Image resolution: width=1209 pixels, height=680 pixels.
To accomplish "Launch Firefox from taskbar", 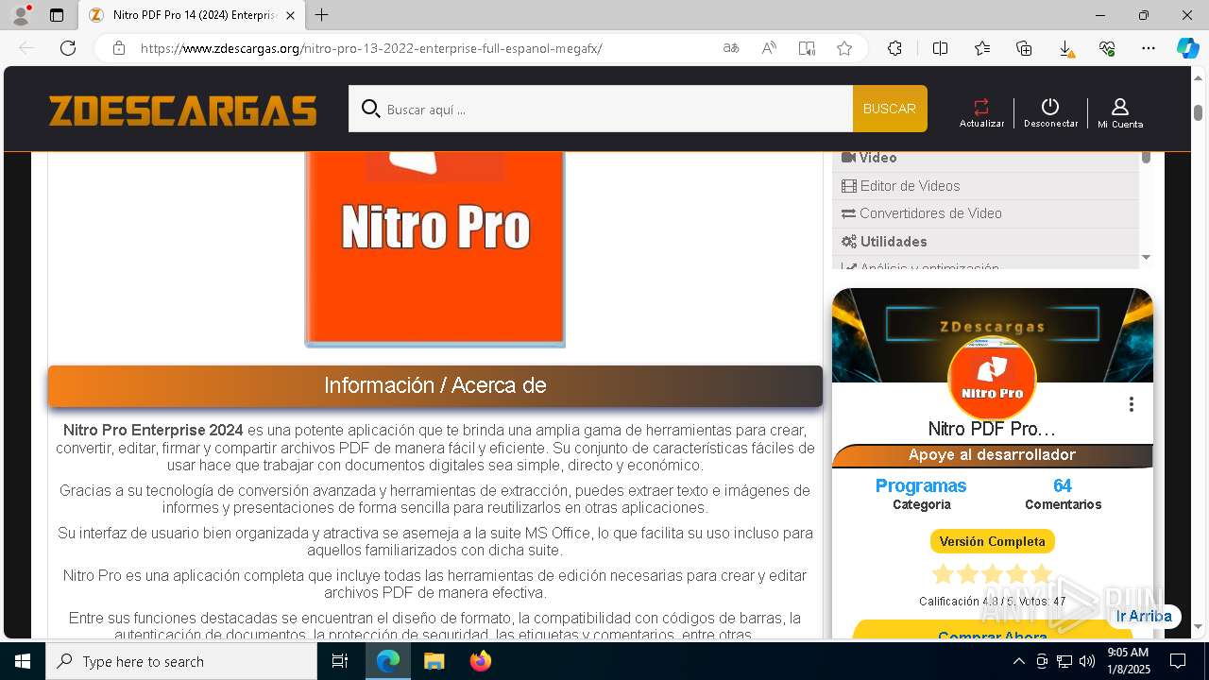I will pos(481,661).
